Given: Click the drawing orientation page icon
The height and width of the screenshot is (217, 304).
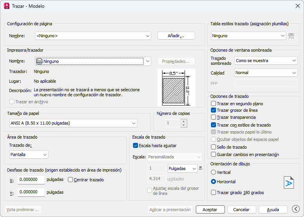Looking at the screenshot, I should 288,182.
